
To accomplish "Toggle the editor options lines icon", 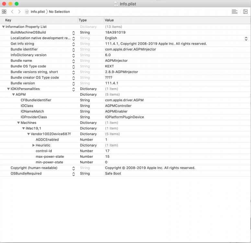I will click(234, 12).
